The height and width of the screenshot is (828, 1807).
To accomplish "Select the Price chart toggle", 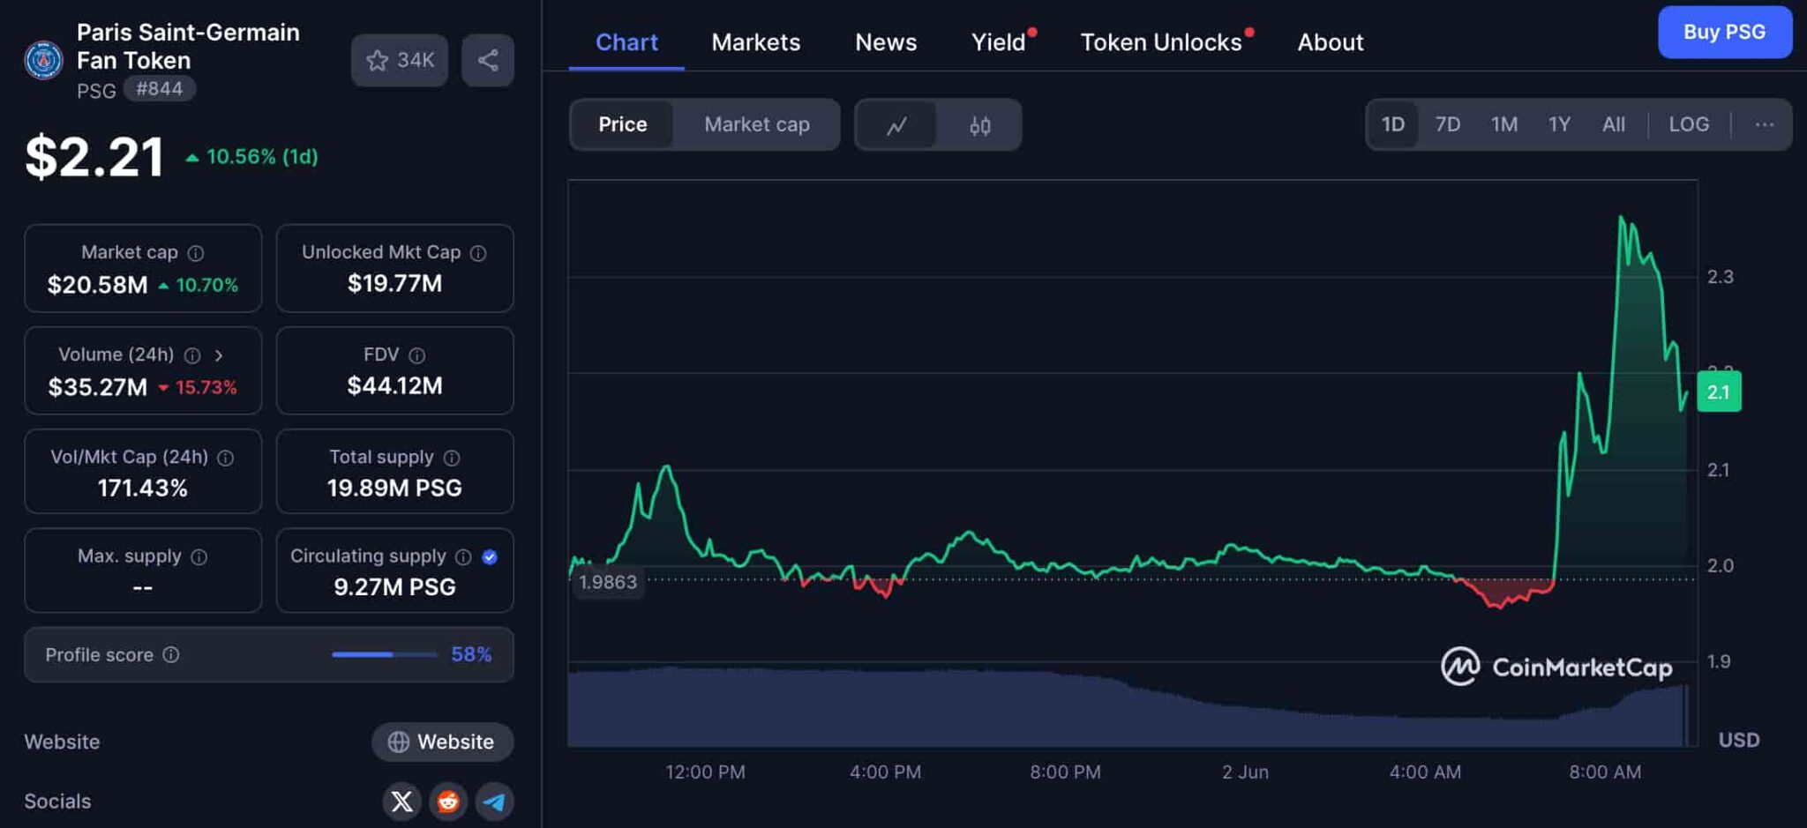I will (x=622, y=124).
